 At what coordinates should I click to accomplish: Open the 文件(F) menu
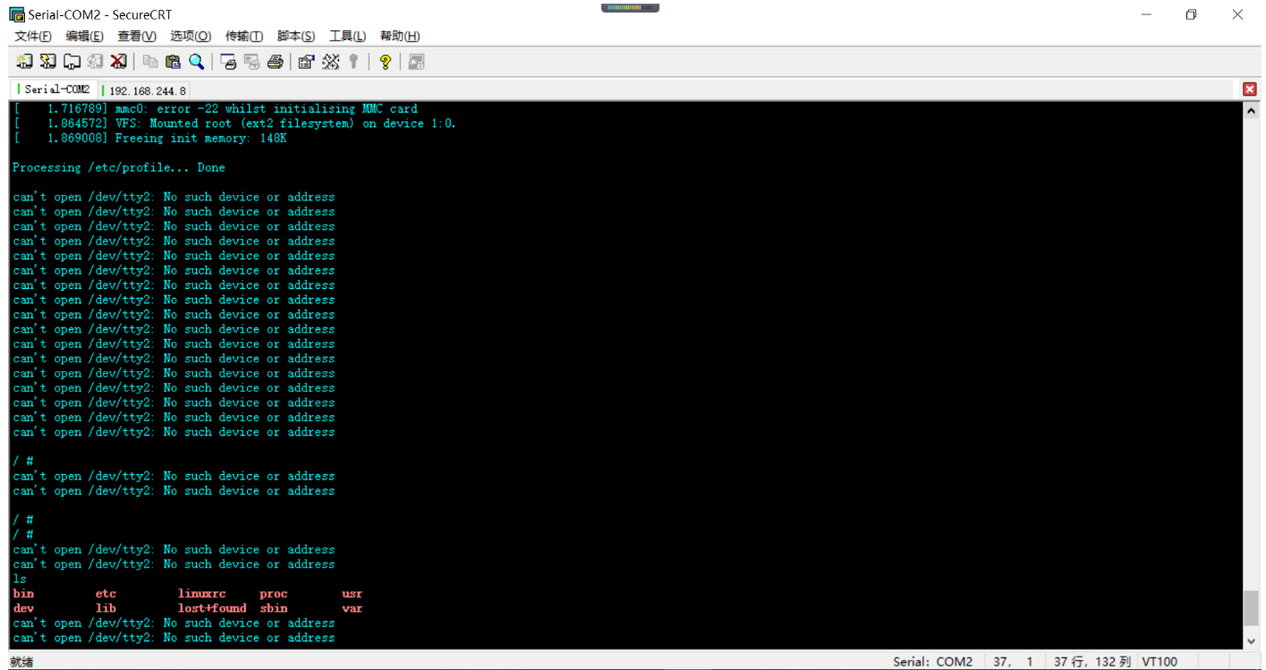33,36
